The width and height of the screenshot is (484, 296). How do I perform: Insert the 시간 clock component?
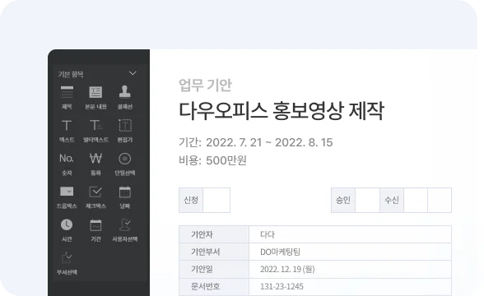point(67,224)
